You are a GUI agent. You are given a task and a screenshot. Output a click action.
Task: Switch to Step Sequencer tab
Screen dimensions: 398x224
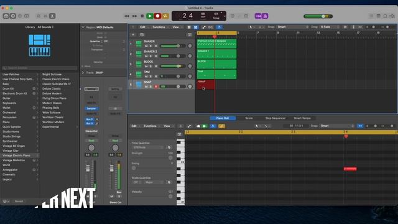[x=275, y=118]
